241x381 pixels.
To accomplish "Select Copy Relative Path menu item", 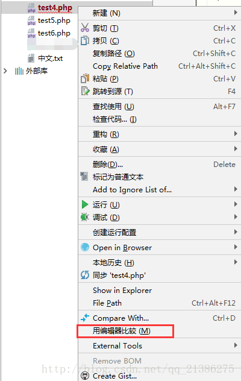I will (160, 66).
